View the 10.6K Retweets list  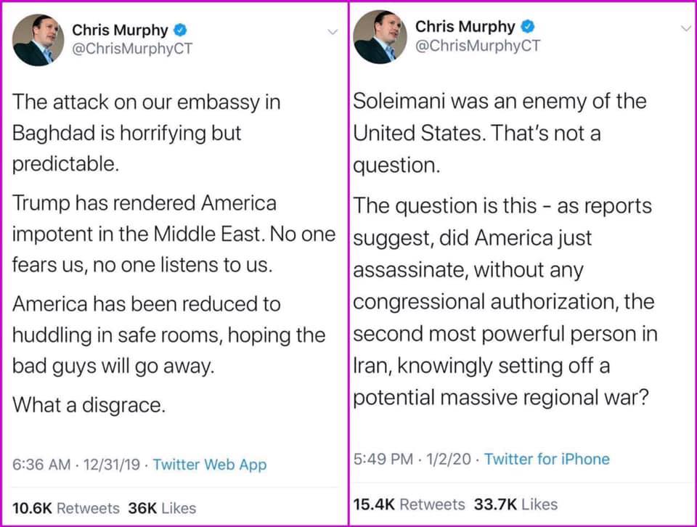(66, 508)
